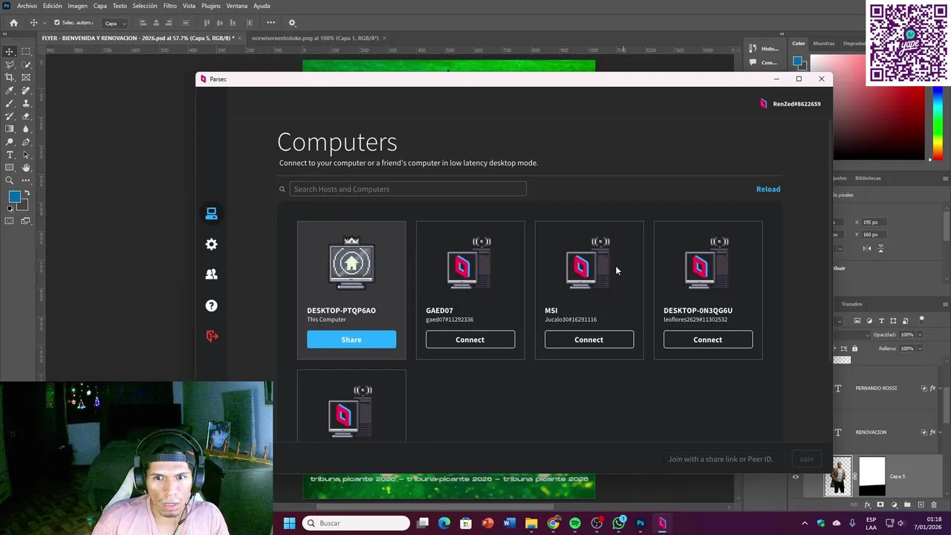Toggle visibility eye of Capa 5 layer
This screenshot has height=535, width=951.
tap(795, 476)
